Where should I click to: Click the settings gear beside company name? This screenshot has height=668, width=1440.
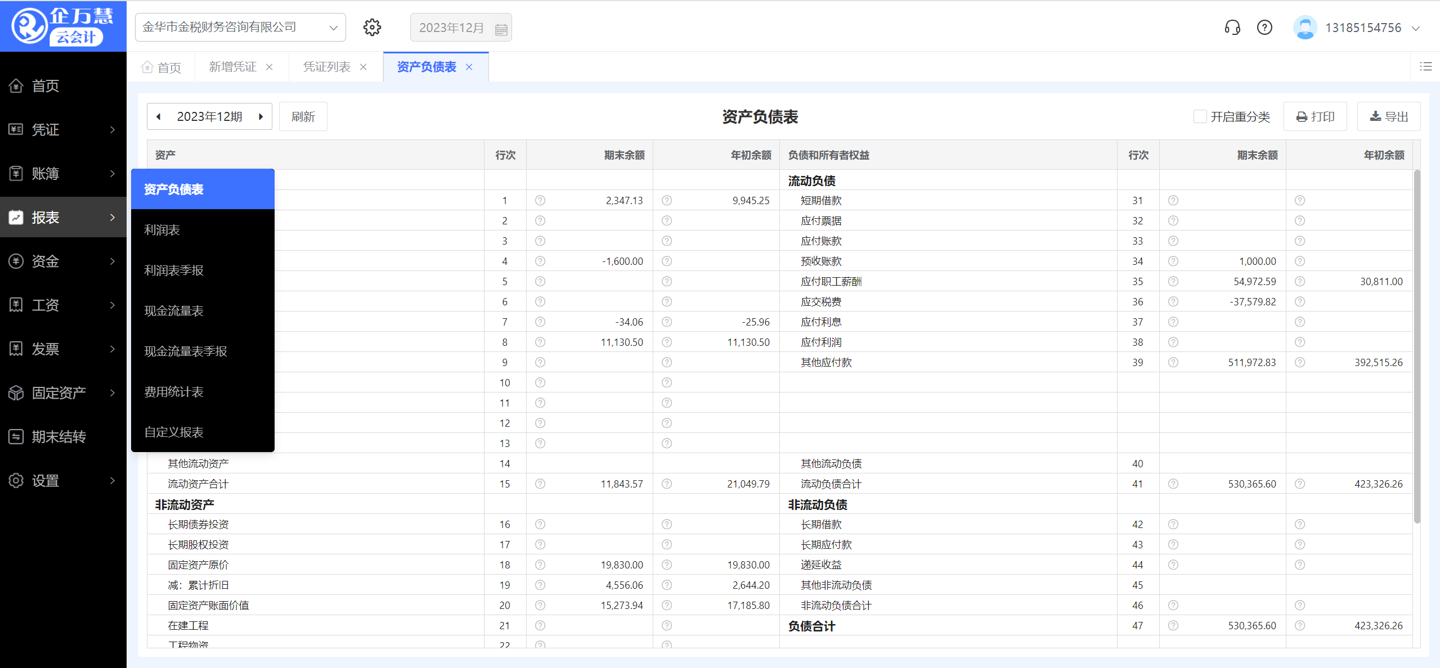click(x=372, y=27)
